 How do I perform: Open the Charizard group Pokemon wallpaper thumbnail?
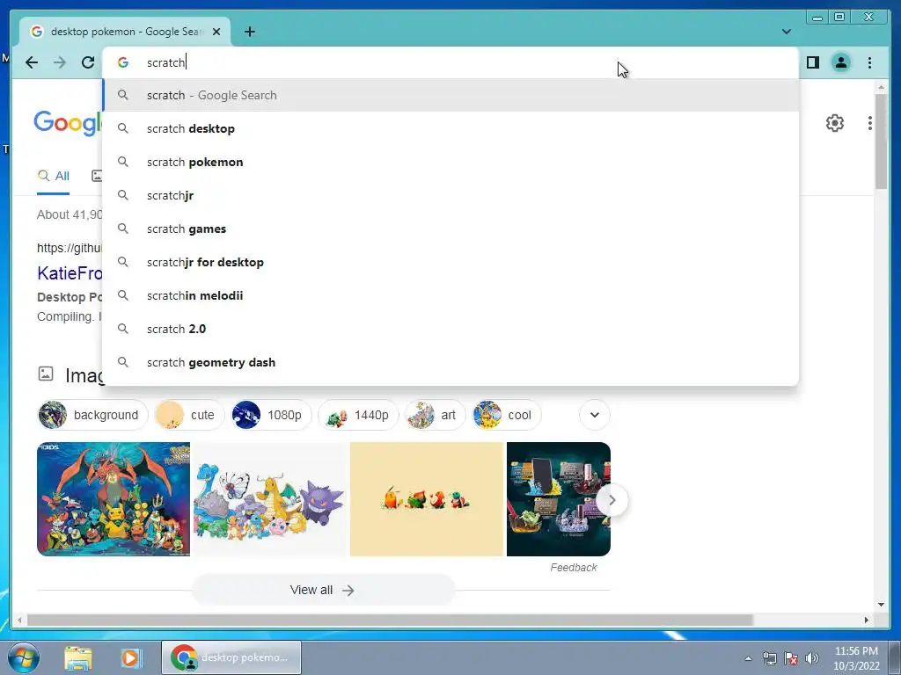pyautogui.click(x=114, y=499)
